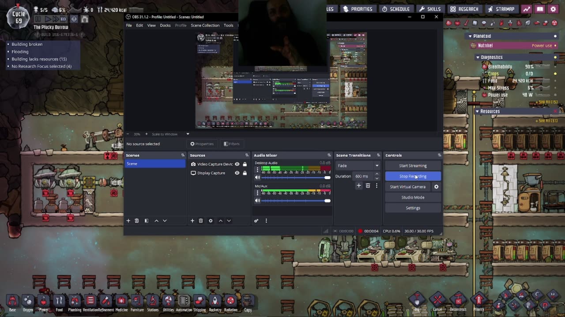Screen dimensions: 565x317
Task: Open the Stations build category
Action: (x=153, y=303)
